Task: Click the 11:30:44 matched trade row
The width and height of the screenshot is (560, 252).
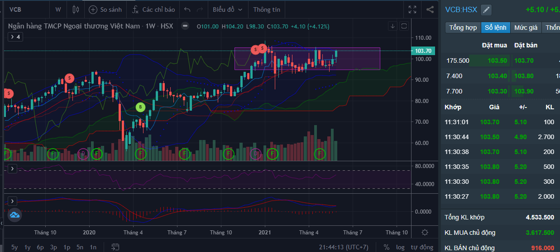Action: pos(500,137)
